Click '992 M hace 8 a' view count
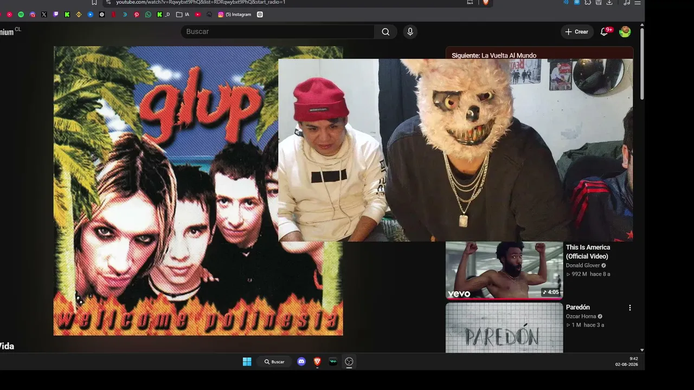The height and width of the screenshot is (390, 694). tap(588, 274)
